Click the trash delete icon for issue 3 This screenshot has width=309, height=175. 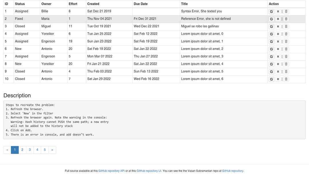pyautogui.click(x=286, y=27)
